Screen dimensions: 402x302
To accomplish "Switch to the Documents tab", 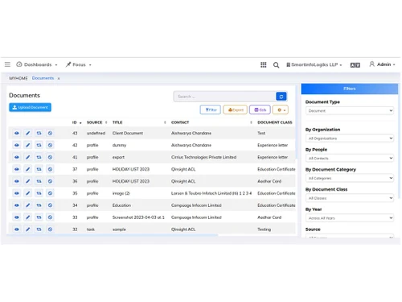I will pos(43,78).
